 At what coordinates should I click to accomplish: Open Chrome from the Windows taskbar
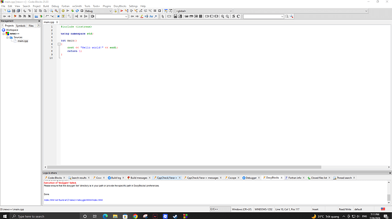tap(135, 216)
